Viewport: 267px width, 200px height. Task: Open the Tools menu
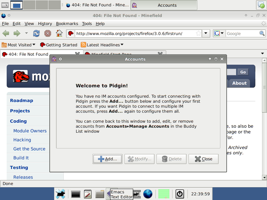(87, 24)
